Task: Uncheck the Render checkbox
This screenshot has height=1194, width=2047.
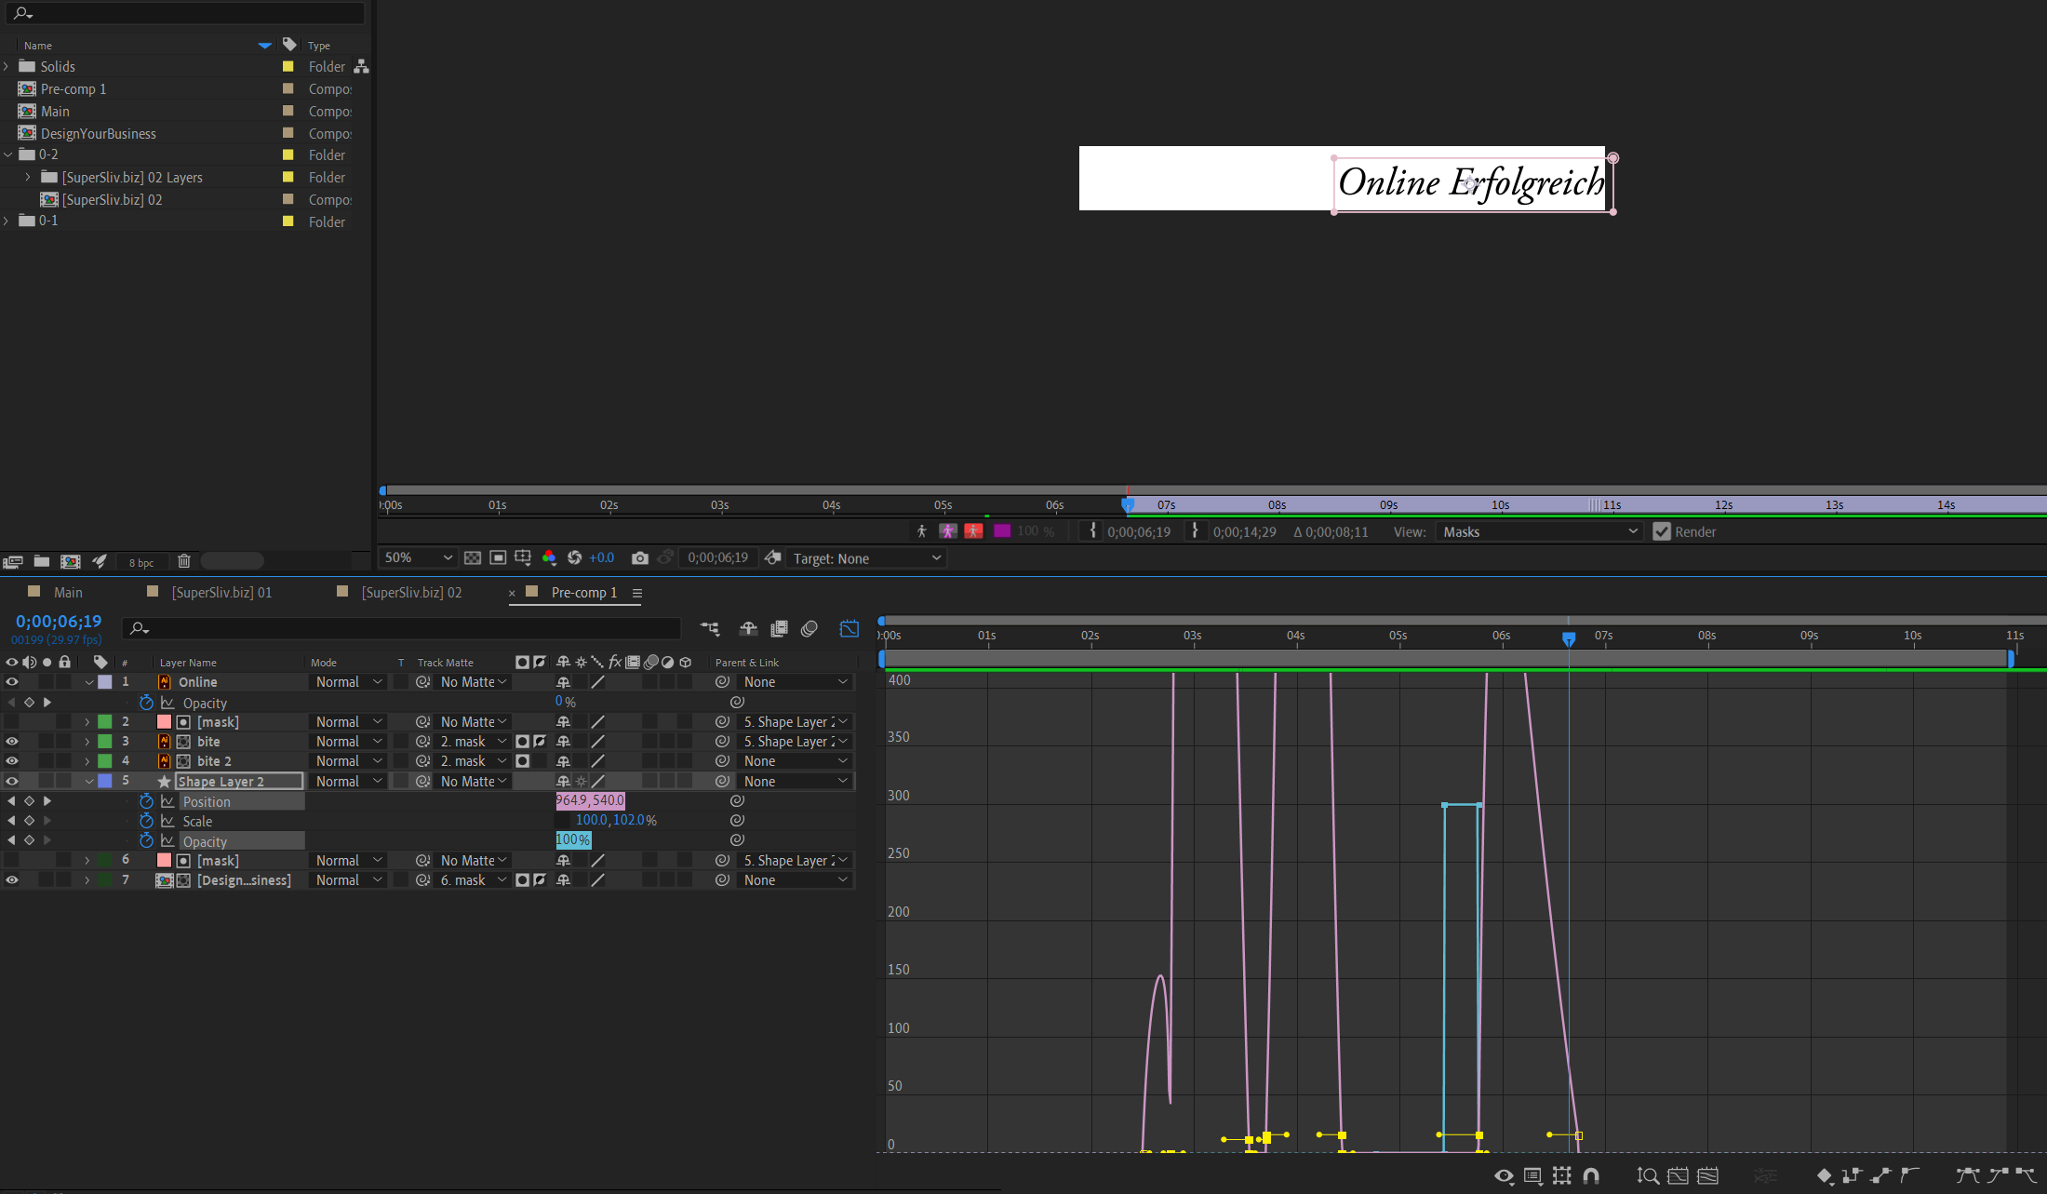Action: [1662, 532]
